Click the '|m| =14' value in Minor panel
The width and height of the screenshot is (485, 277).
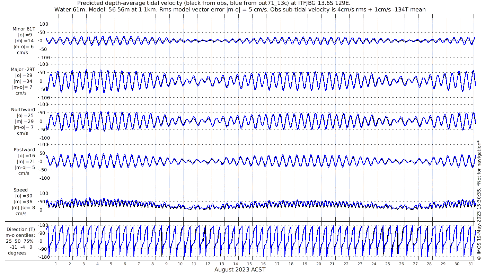(x=25, y=41)
